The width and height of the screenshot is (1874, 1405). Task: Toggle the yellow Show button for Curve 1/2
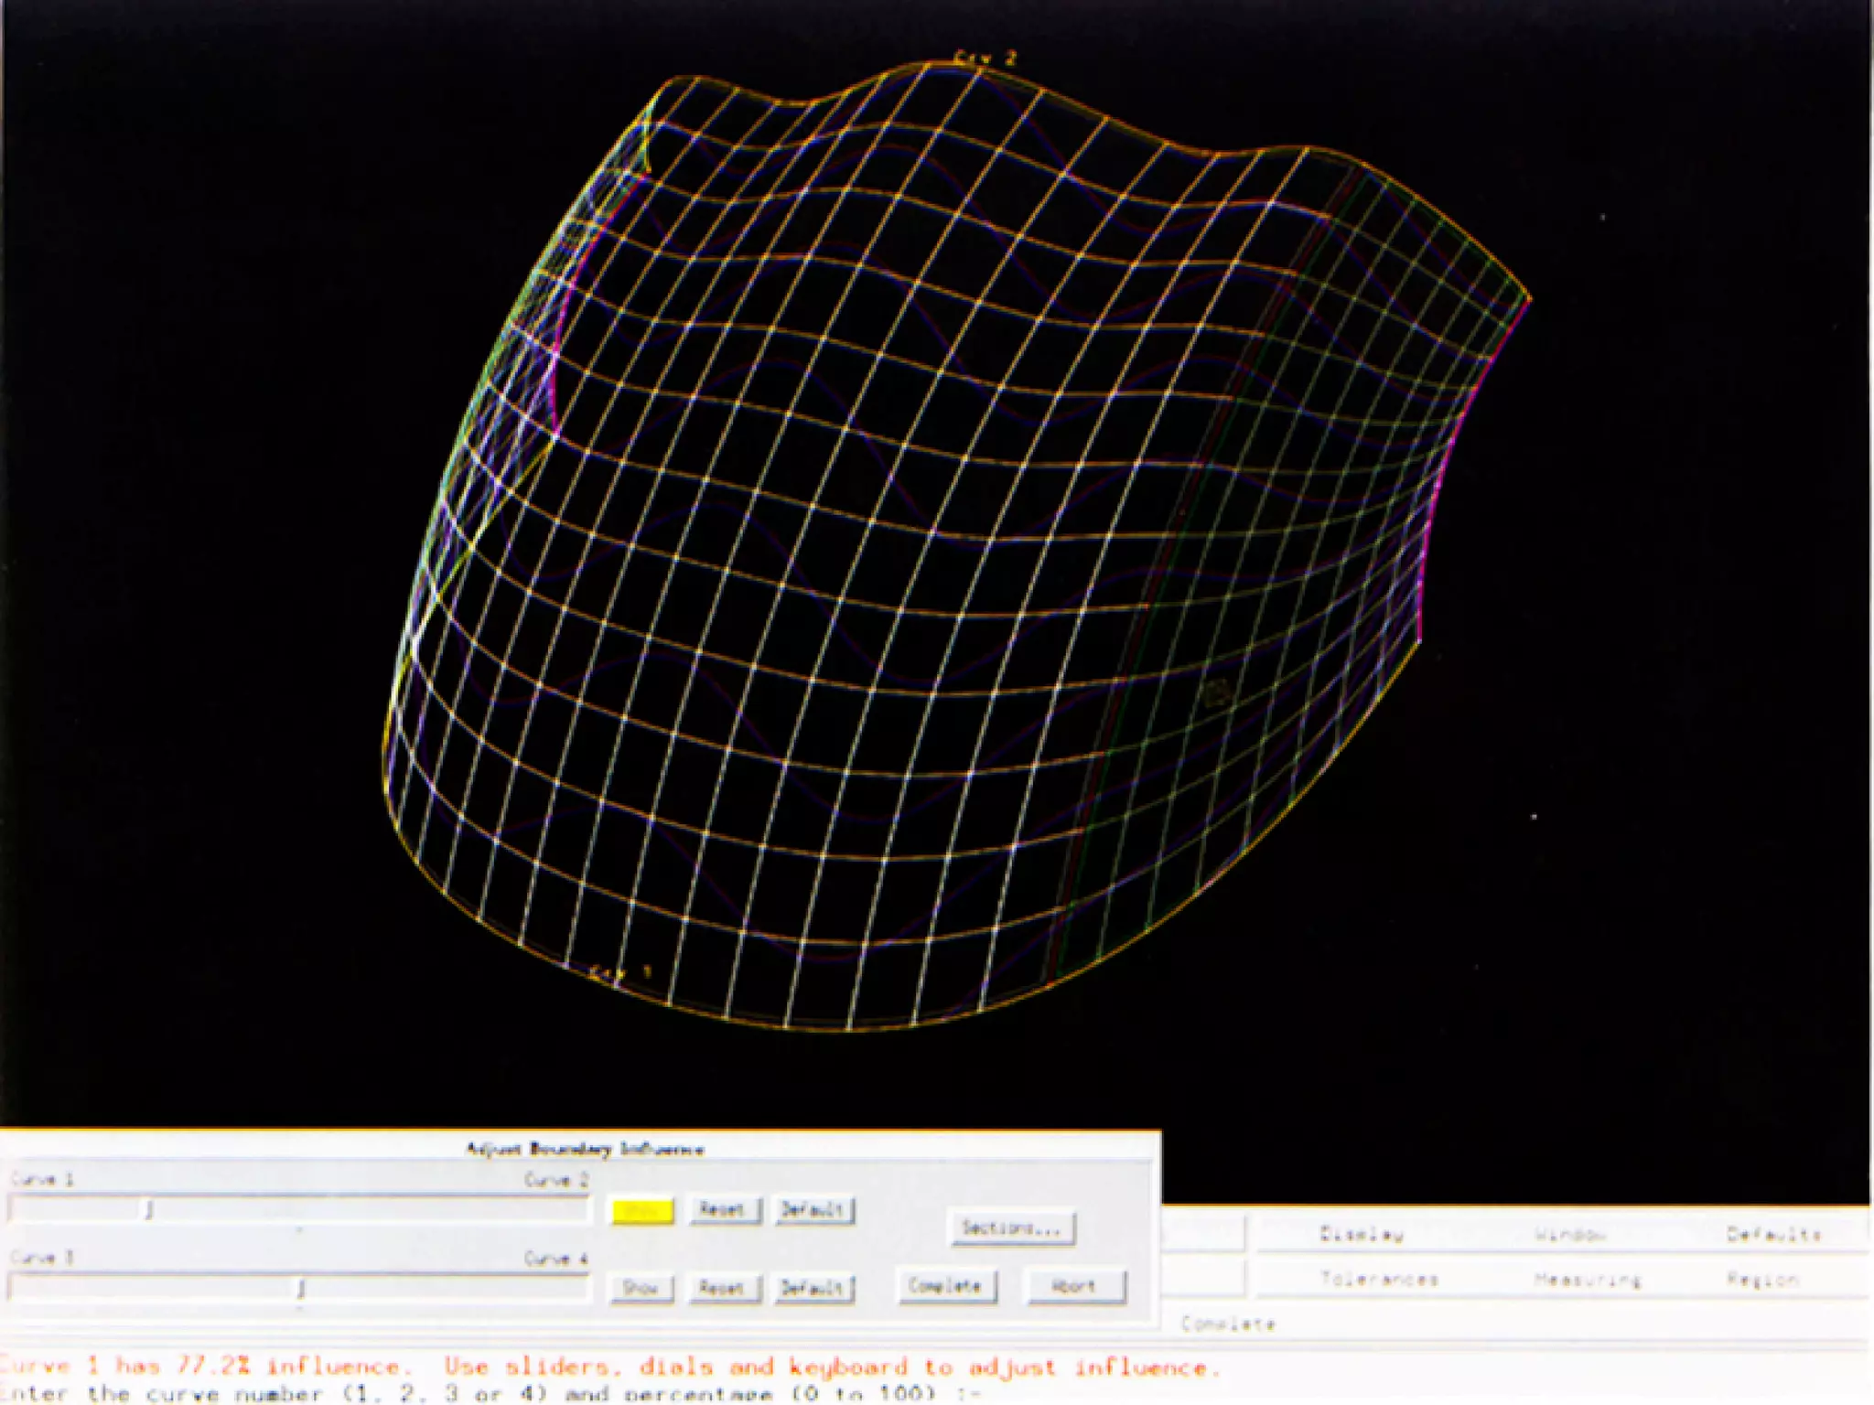642,1211
